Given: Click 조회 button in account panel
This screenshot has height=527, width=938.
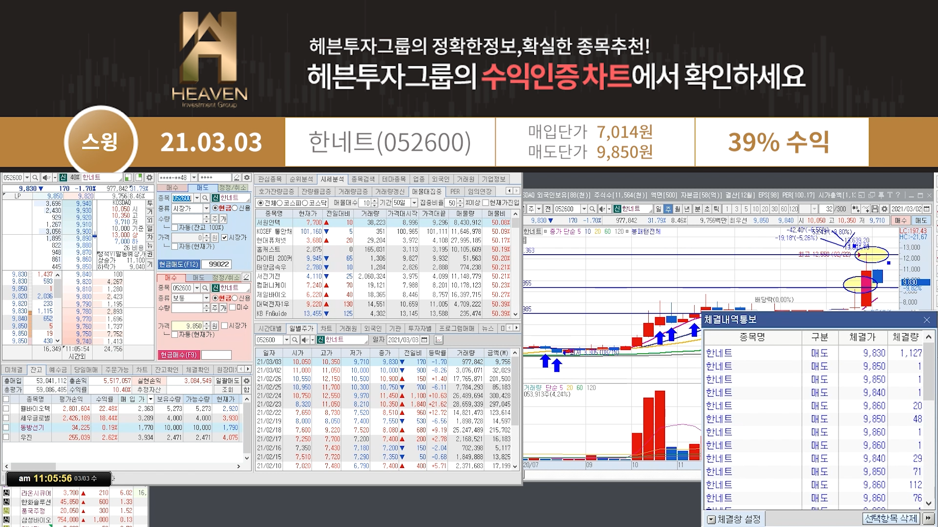Looking at the screenshot, I should pyautogui.click(x=228, y=390).
